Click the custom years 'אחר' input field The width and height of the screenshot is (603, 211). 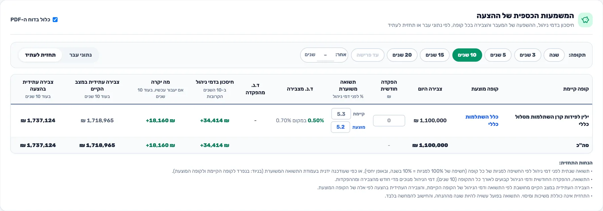tap(325, 55)
